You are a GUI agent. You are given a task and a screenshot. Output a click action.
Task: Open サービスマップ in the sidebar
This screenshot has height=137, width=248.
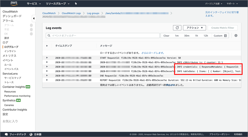pyautogui.click(x=13, y=78)
